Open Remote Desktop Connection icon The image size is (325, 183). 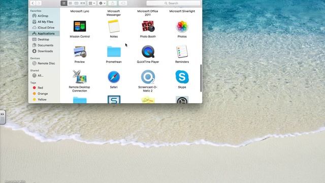tap(80, 77)
